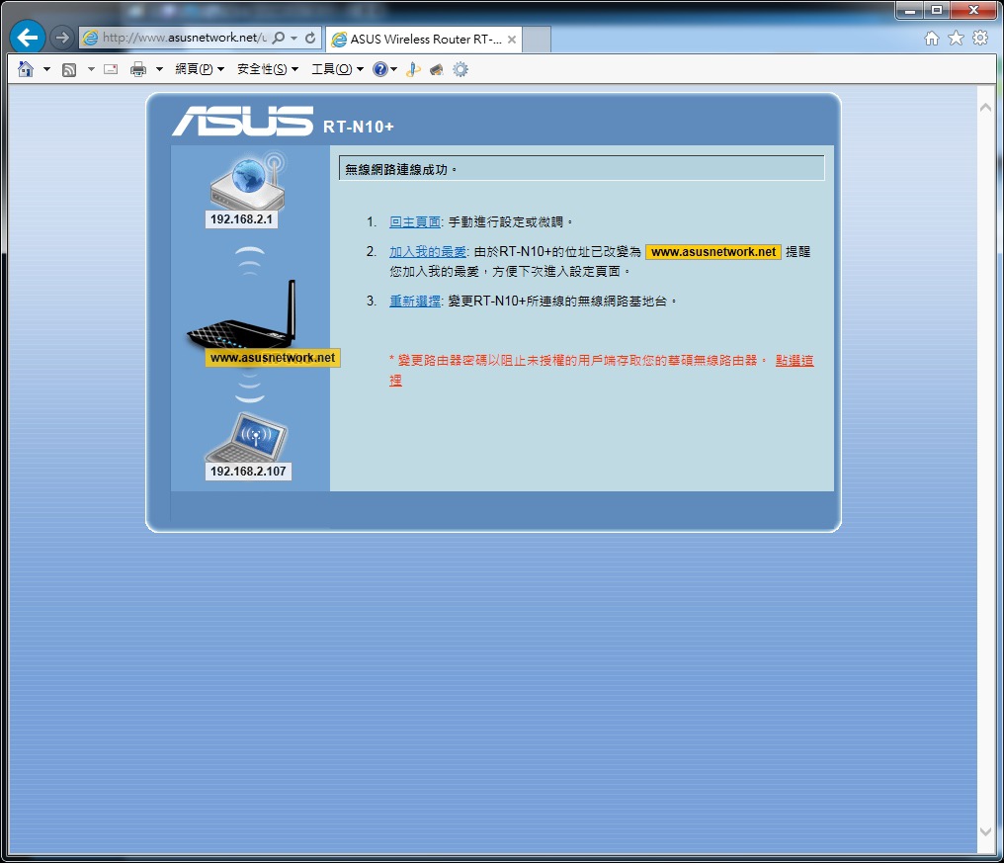Click the Print icon
The width and height of the screenshot is (1004, 865).
pyautogui.click(x=138, y=69)
